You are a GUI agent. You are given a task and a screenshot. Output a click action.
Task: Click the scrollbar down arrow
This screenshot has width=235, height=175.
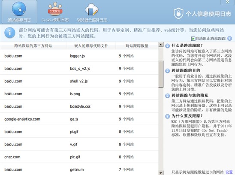[x=161, y=173]
